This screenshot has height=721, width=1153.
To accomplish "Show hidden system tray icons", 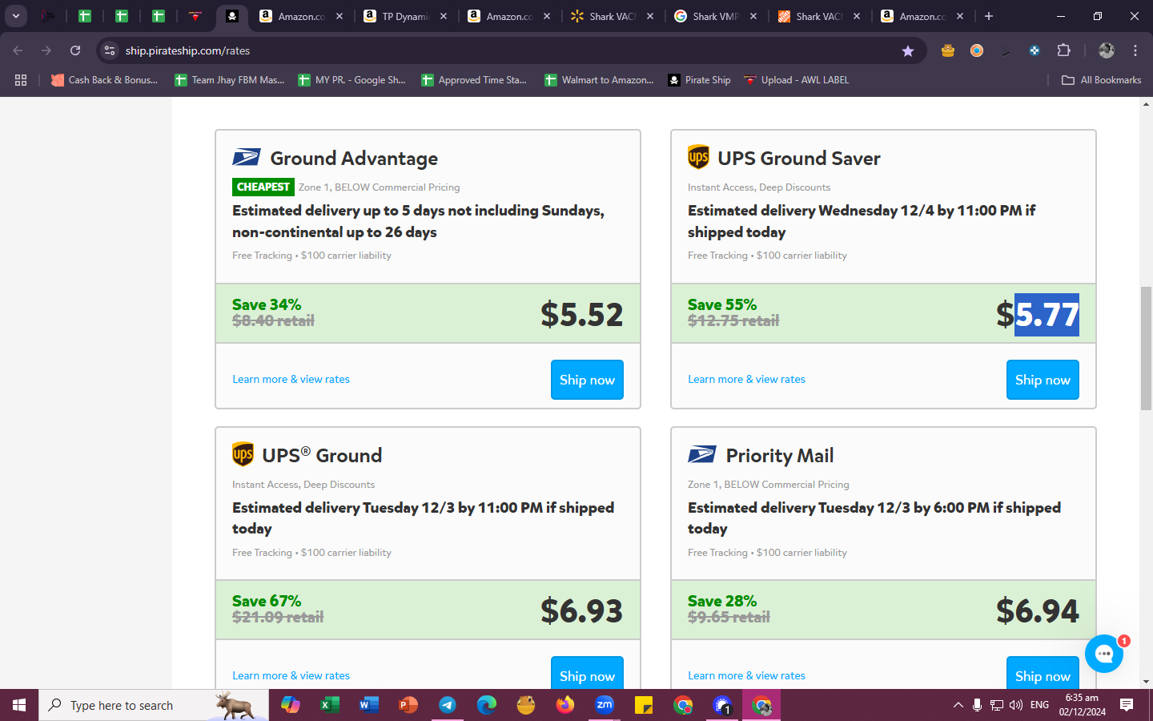I will 958,705.
